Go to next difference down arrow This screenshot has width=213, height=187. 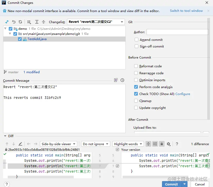[x=13, y=144]
